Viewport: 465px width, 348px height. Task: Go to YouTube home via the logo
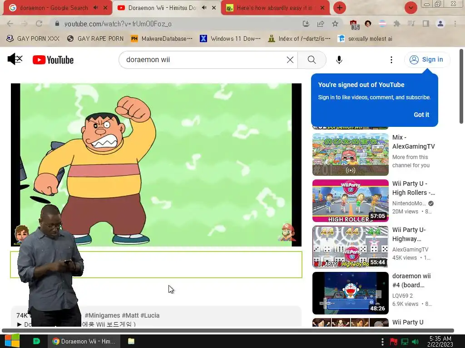pos(53,60)
